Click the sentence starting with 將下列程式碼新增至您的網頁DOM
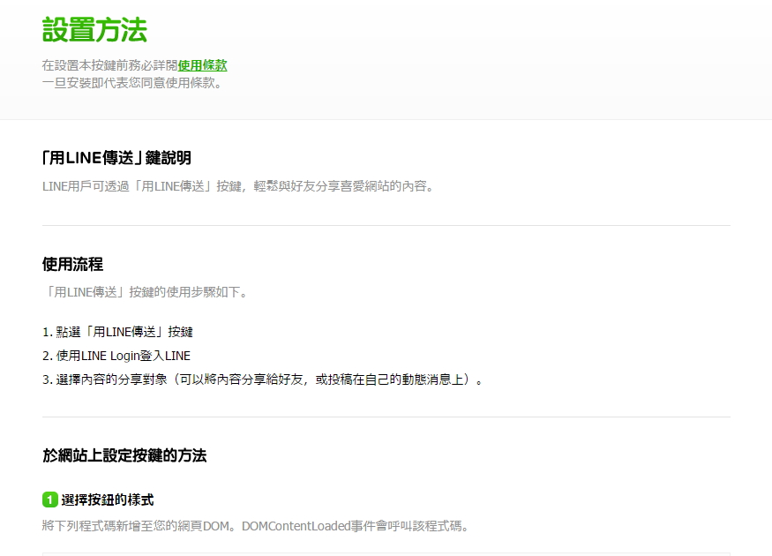The image size is (772, 556). (x=256, y=526)
